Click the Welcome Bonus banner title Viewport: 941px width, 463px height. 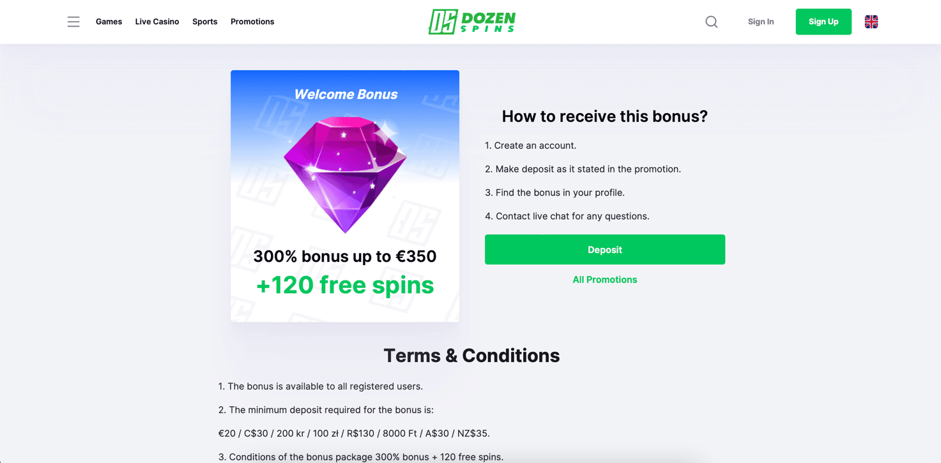tap(346, 95)
